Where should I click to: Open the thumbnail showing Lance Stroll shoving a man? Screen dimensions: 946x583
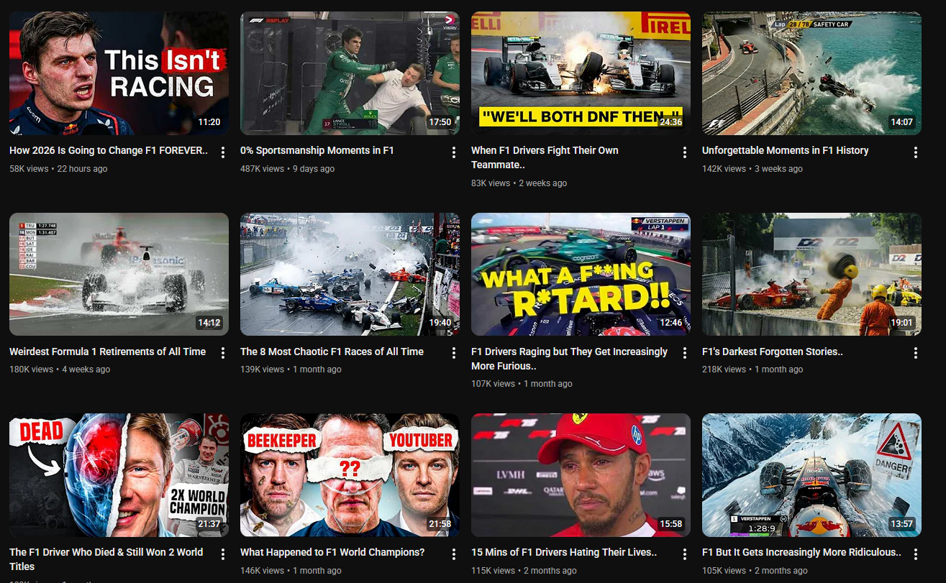[x=350, y=73]
